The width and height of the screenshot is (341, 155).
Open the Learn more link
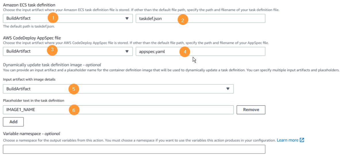287,140
